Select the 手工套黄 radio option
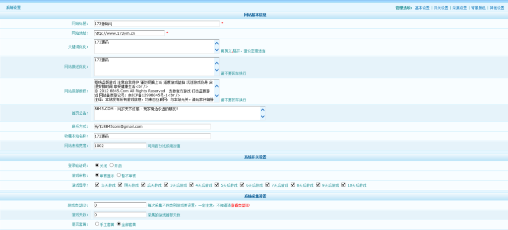The width and height of the screenshot is (508, 230). [x=97, y=224]
